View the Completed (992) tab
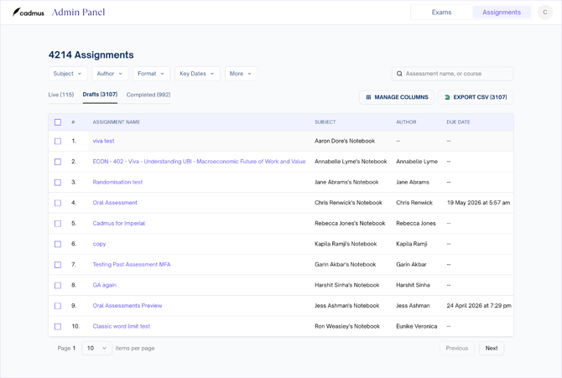This screenshot has height=378, width=562. coord(148,95)
